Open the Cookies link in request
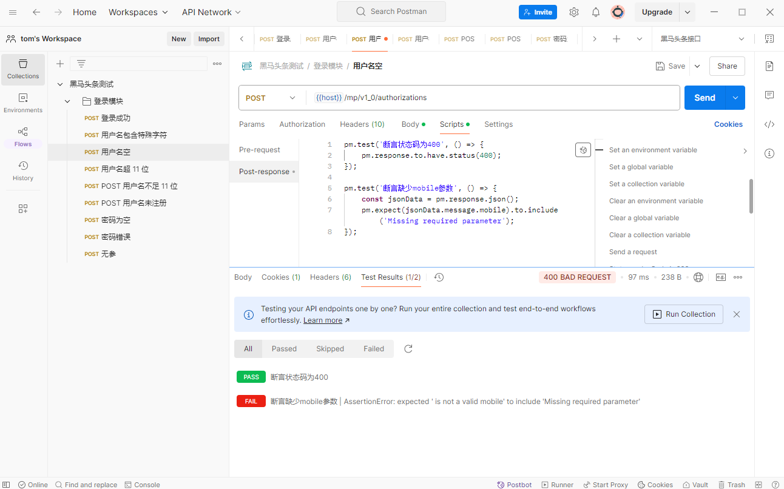 (x=728, y=124)
